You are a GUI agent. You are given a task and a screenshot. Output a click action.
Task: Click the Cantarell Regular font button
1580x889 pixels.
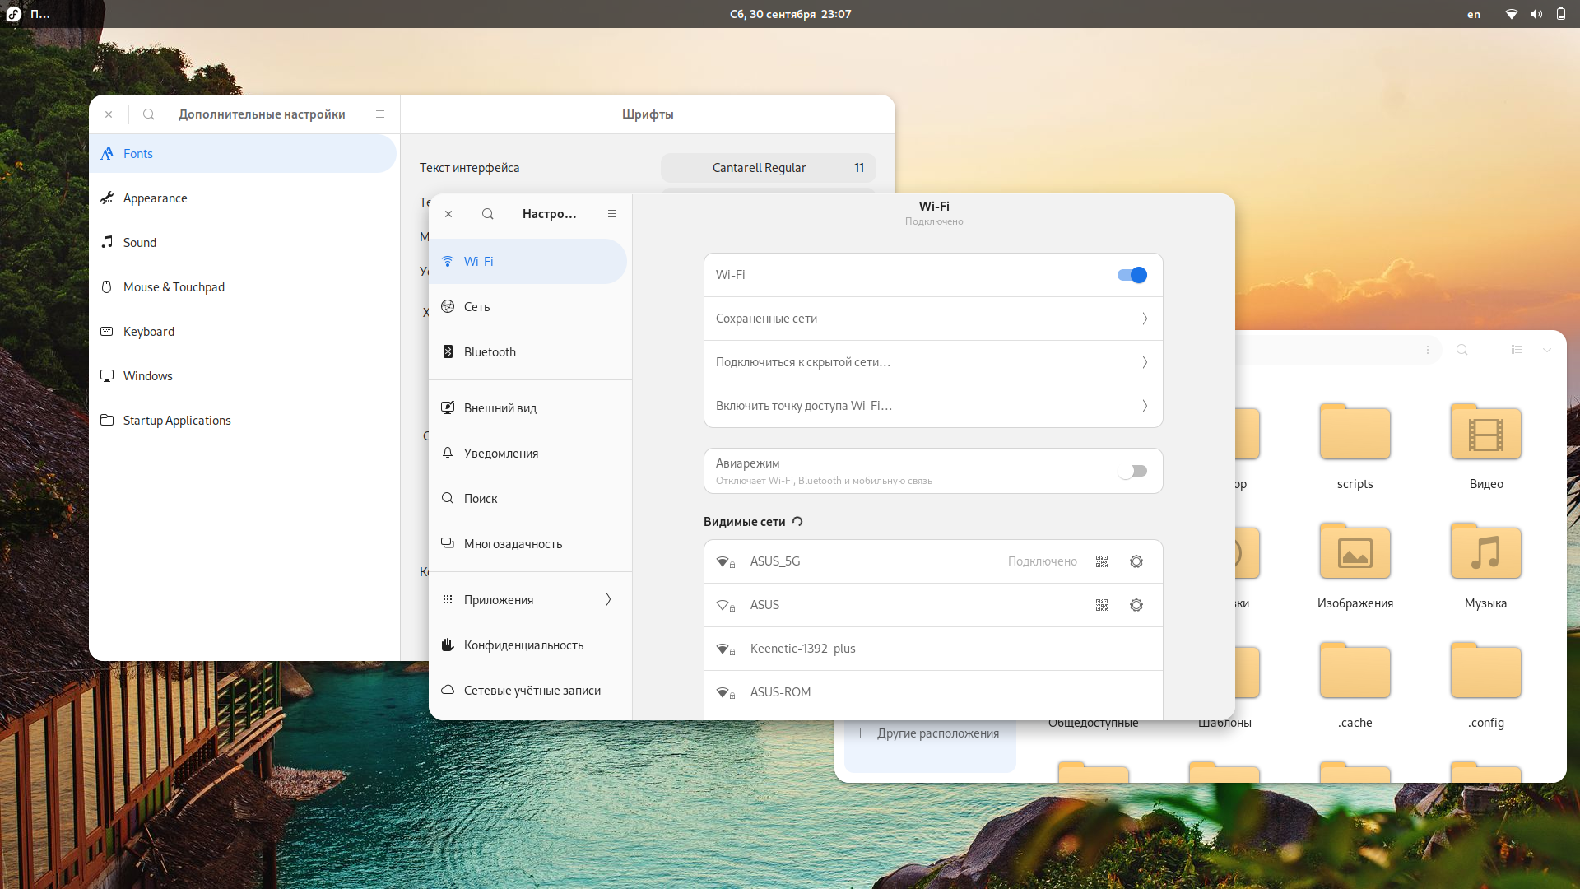[769, 168]
